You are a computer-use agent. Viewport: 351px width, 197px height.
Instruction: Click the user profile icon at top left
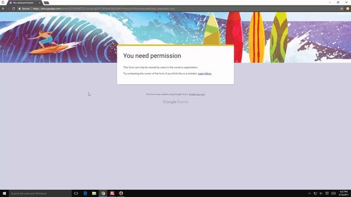tap(3, 2)
